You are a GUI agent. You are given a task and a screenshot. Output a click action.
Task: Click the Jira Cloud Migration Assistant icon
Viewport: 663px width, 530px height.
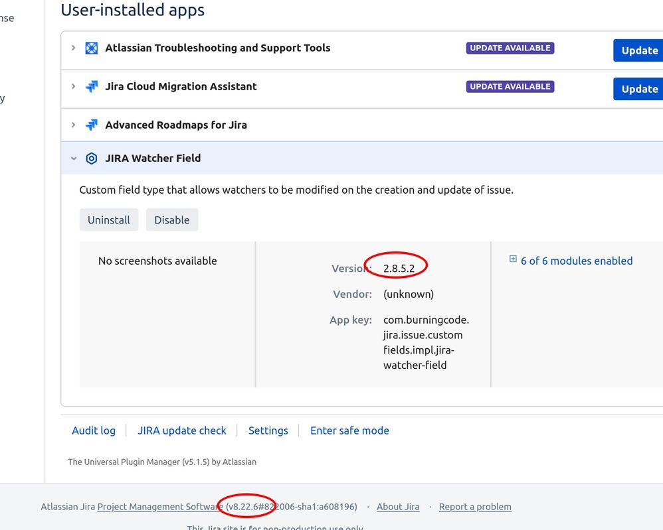point(91,87)
